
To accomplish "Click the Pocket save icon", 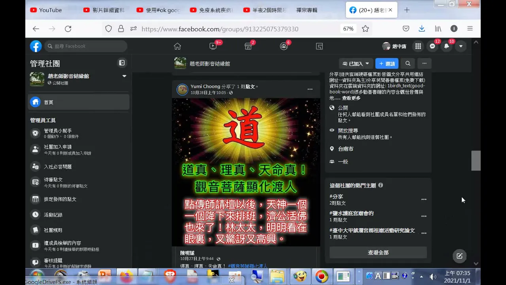I will (x=406, y=29).
